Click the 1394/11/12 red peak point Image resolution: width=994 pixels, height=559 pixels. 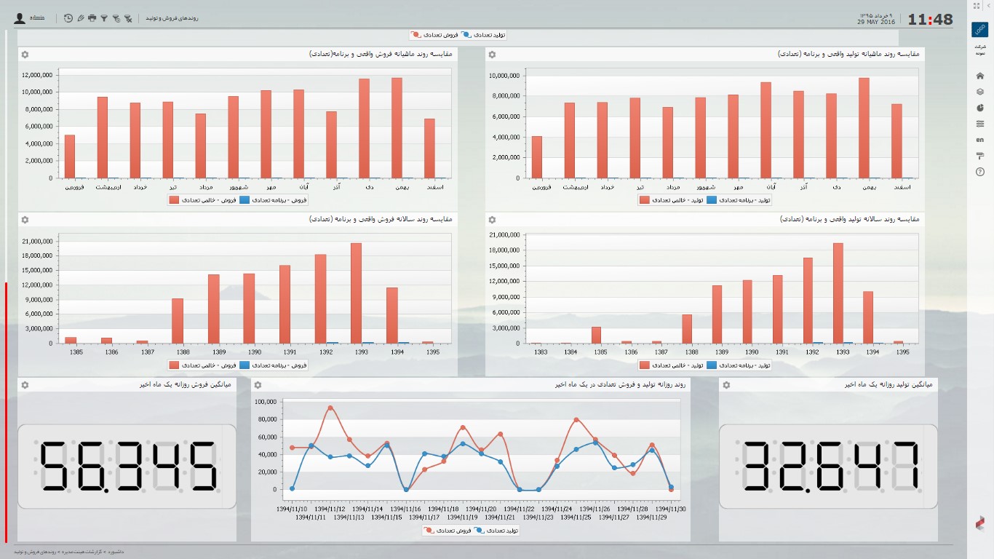coord(330,408)
